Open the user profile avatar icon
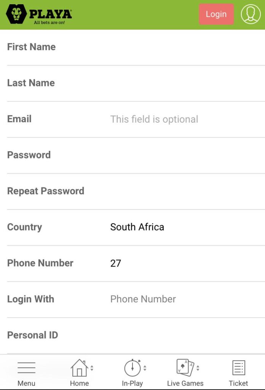 pyautogui.click(x=251, y=14)
